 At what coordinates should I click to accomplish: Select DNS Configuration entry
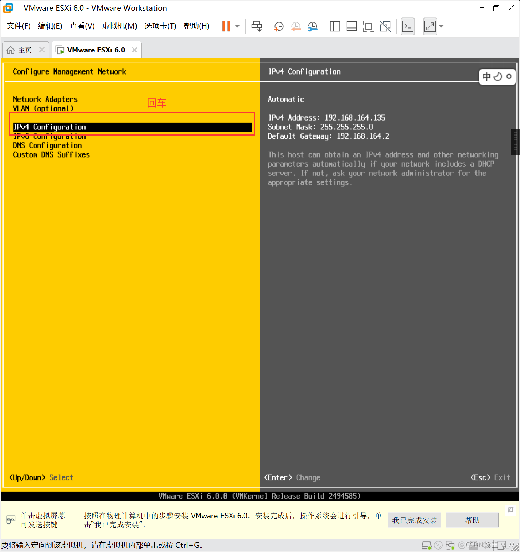pyautogui.click(x=47, y=145)
